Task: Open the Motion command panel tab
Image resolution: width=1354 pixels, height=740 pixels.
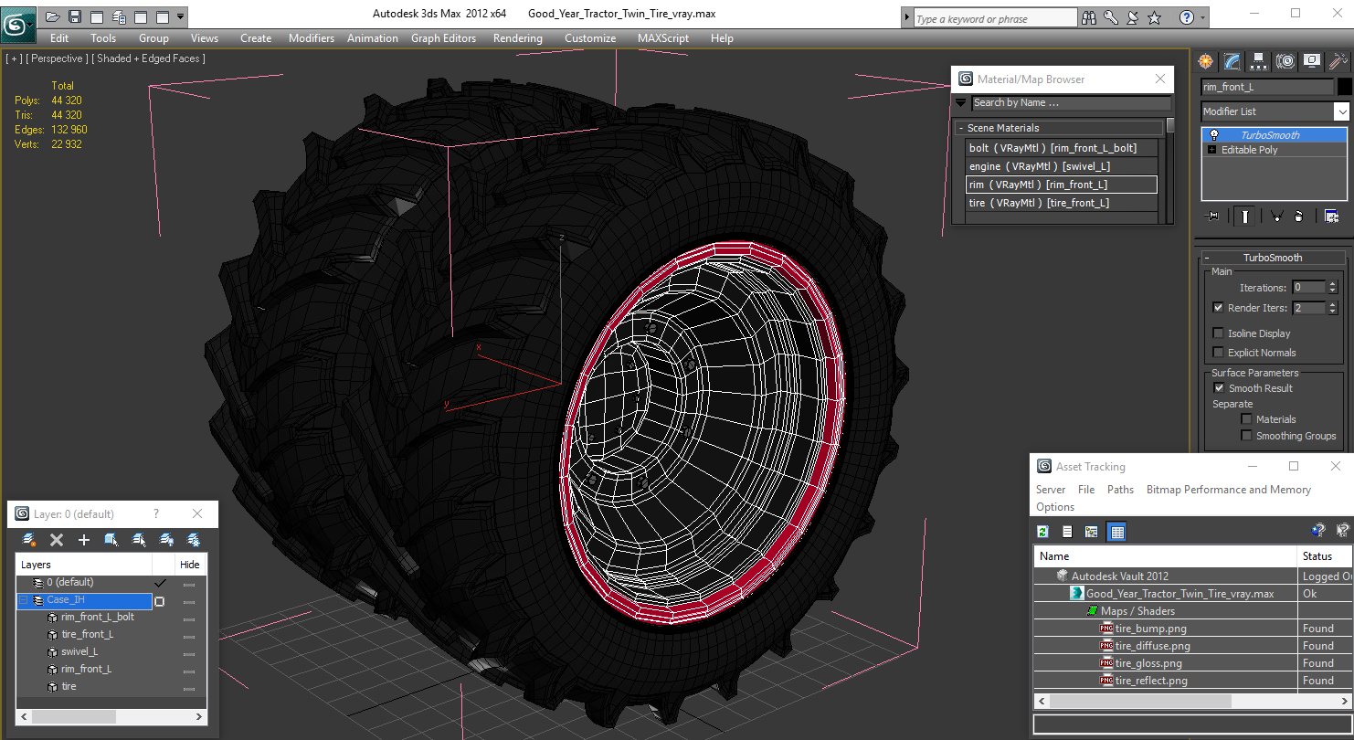Action: pos(1285,61)
